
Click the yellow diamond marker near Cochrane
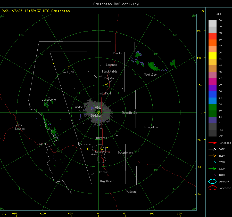tap(88, 149)
